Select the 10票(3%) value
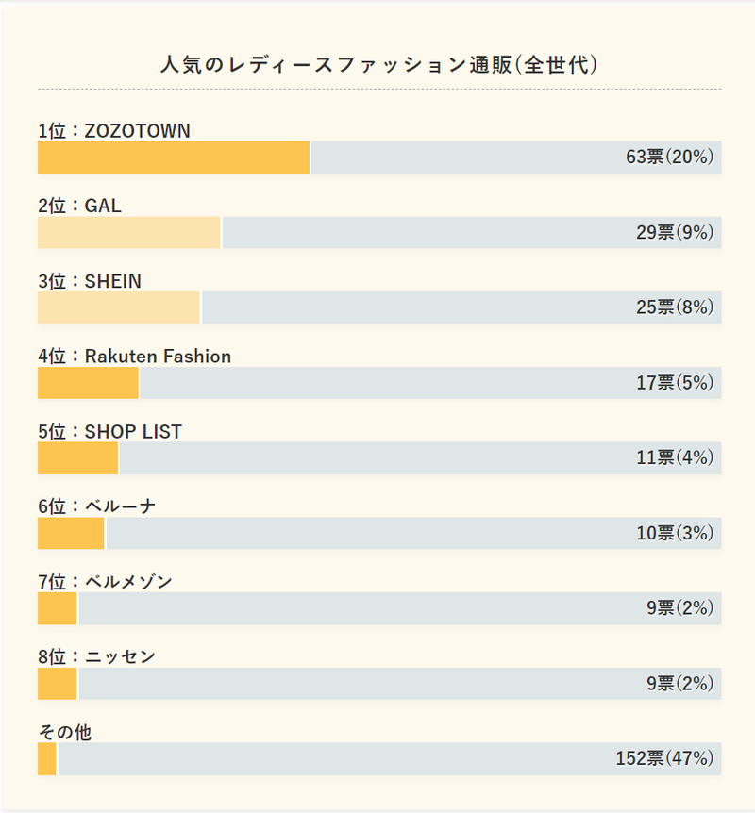This screenshot has height=813, width=755. pos(674,534)
